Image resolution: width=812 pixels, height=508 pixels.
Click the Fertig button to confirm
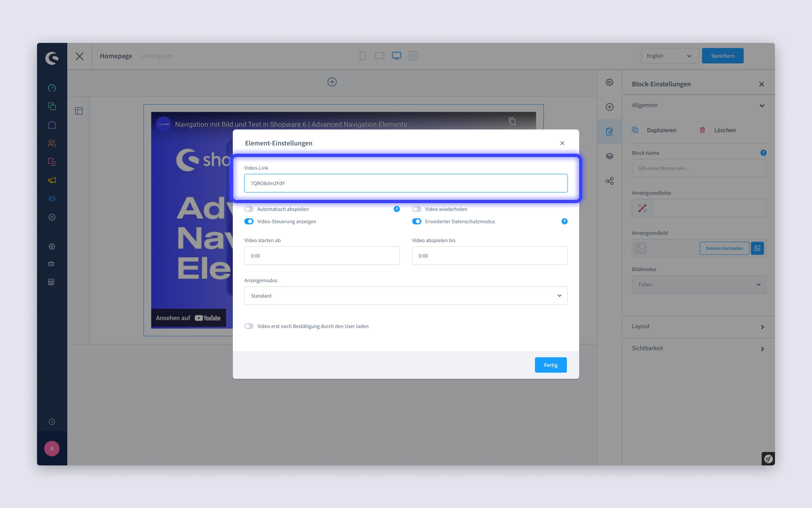[x=550, y=365]
